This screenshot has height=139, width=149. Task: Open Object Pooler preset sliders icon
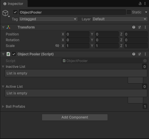[x=140, y=54]
